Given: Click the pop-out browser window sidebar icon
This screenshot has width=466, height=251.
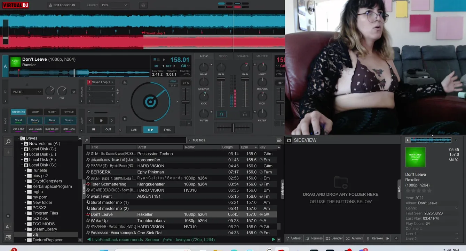Looking at the screenshot, I should point(8,238).
